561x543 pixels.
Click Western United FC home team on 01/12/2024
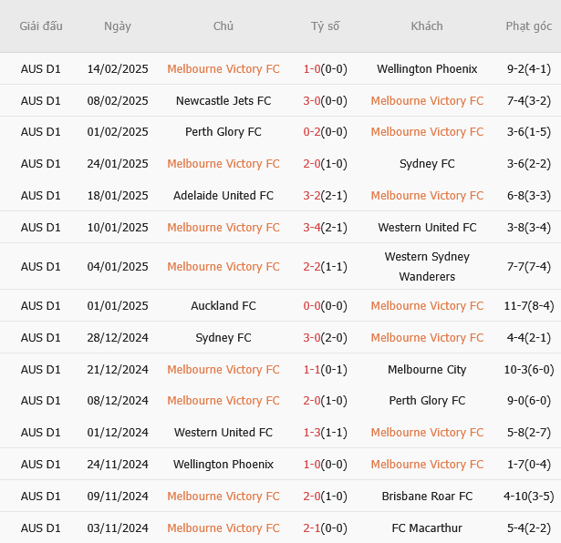tap(223, 432)
